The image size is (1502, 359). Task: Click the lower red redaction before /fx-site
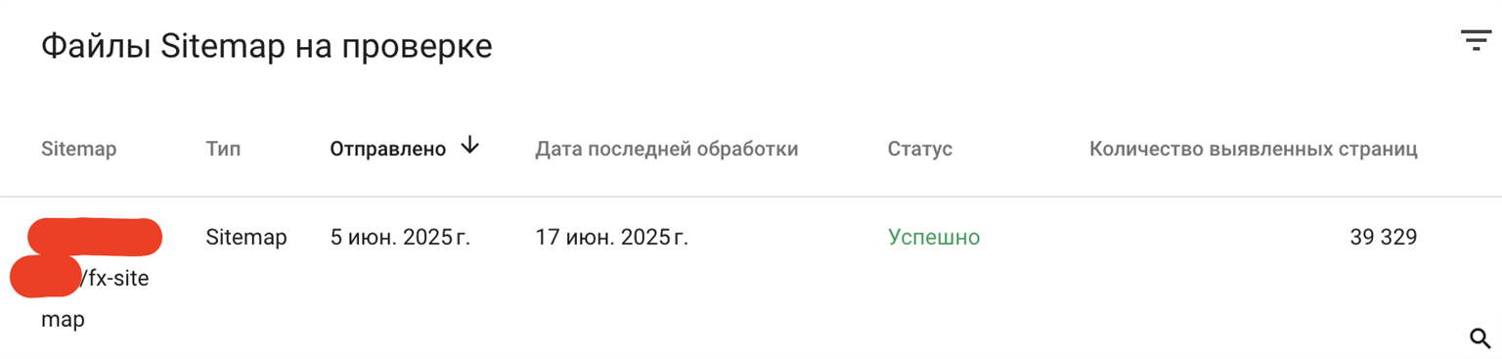click(46, 276)
